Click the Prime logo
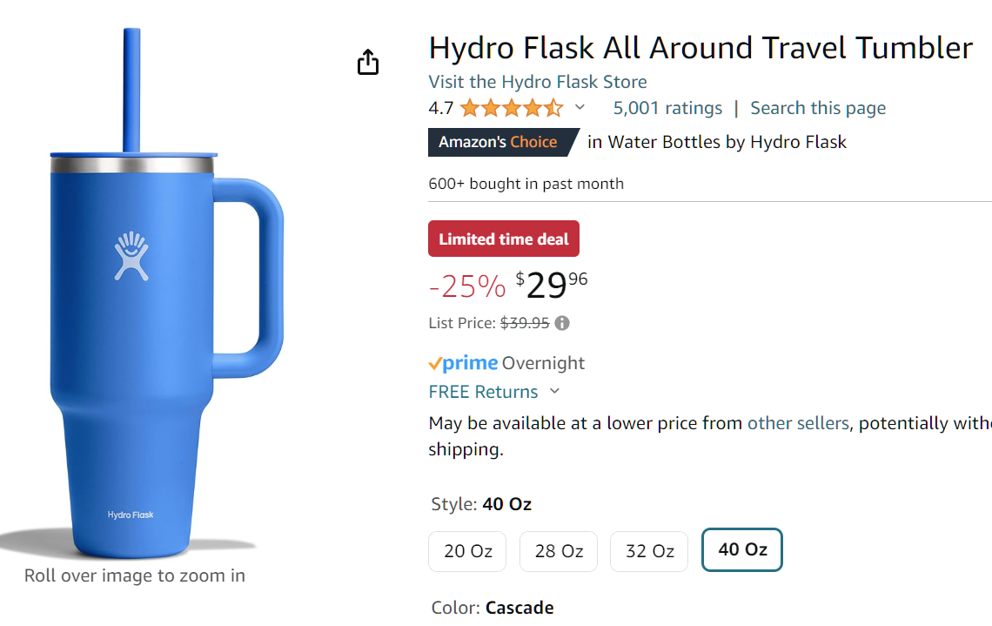 pos(463,363)
